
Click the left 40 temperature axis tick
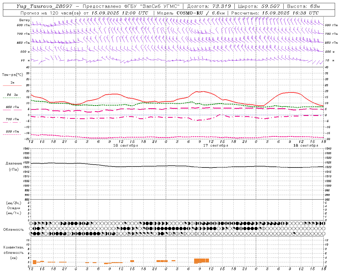[28, 67]
